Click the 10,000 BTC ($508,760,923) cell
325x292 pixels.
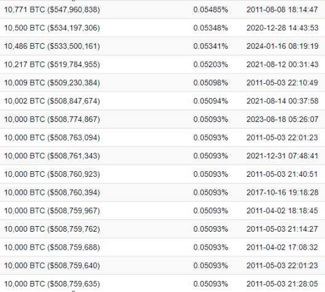pyautogui.click(x=52, y=174)
